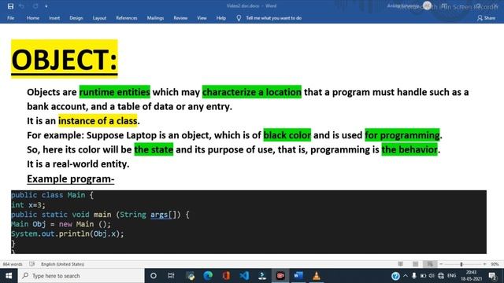Viewport: 504px width, 283px height.
Task: Click the 90% zoom level
Action: (495, 264)
